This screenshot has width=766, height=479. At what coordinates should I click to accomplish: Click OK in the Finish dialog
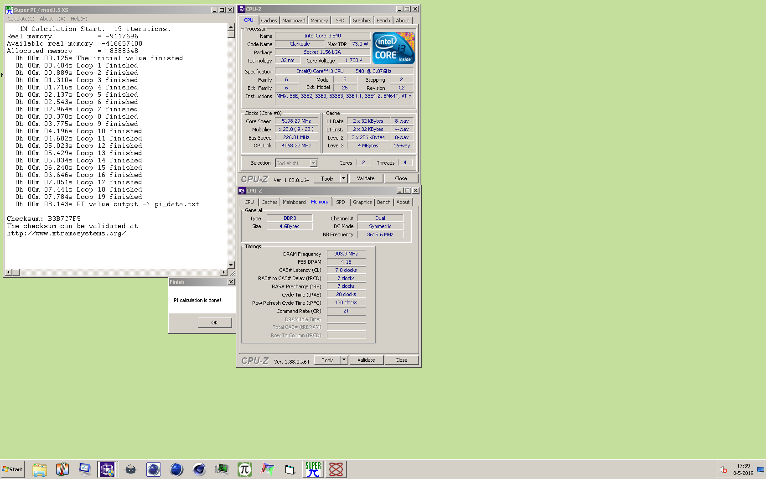click(215, 323)
